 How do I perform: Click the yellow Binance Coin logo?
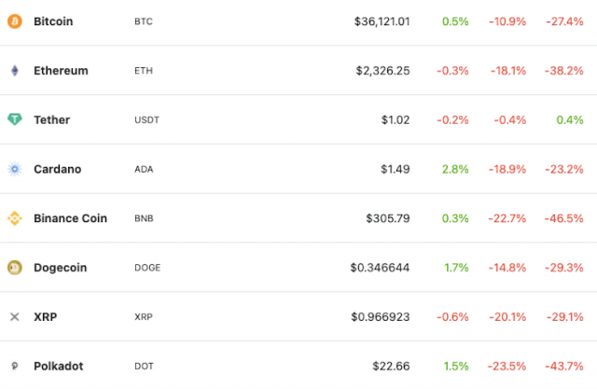click(x=14, y=218)
